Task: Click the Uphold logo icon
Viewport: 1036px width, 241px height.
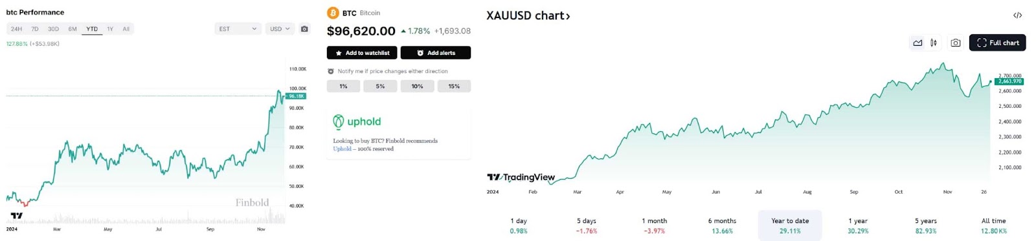Action: pyautogui.click(x=338, y=121)
